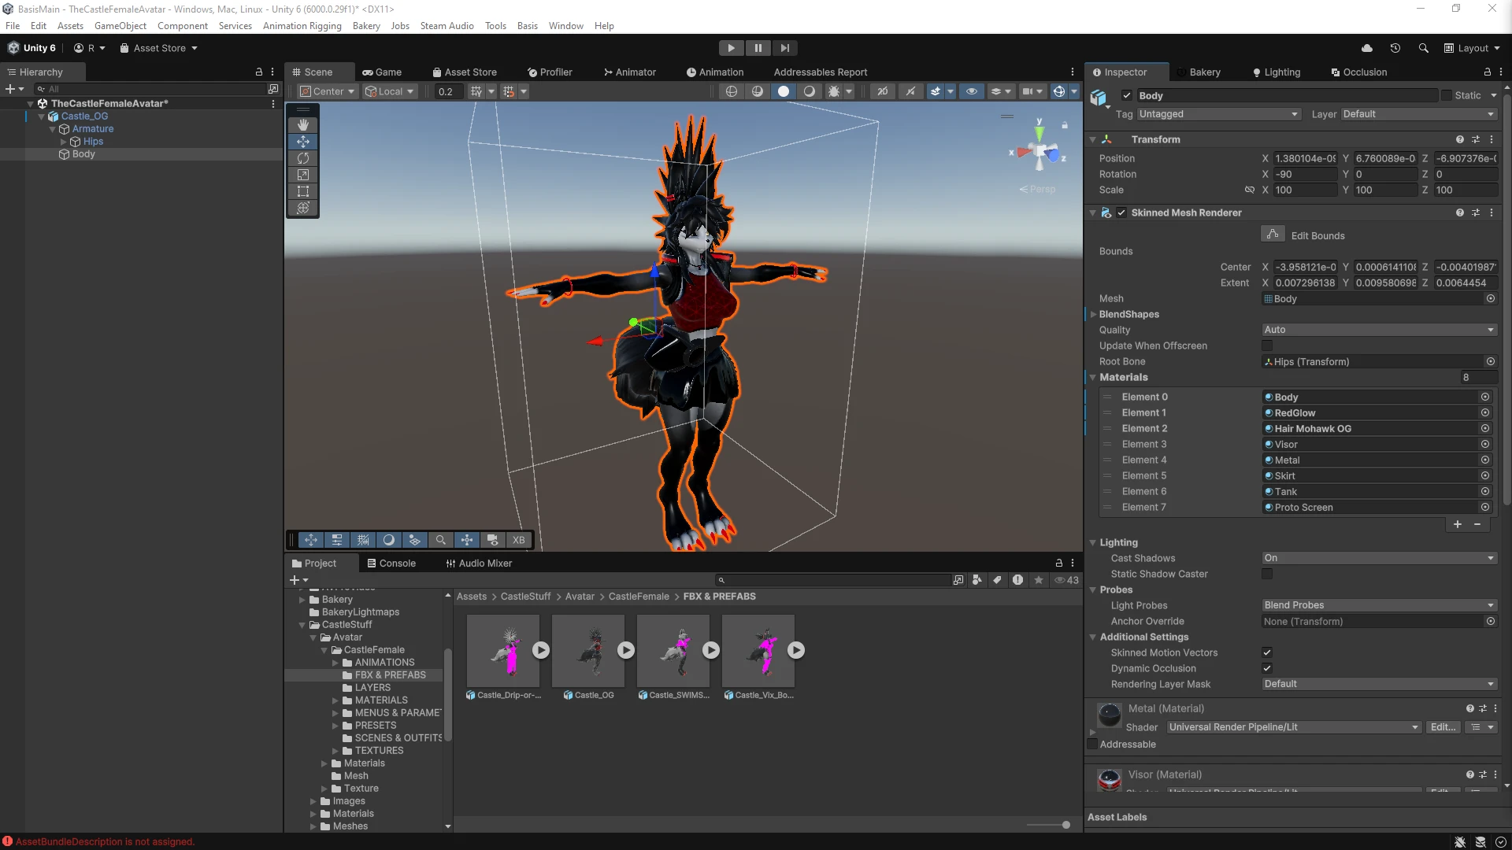Expand the BlendShapes section
The image size is (1512, 850).
(x=1093, y=314)
